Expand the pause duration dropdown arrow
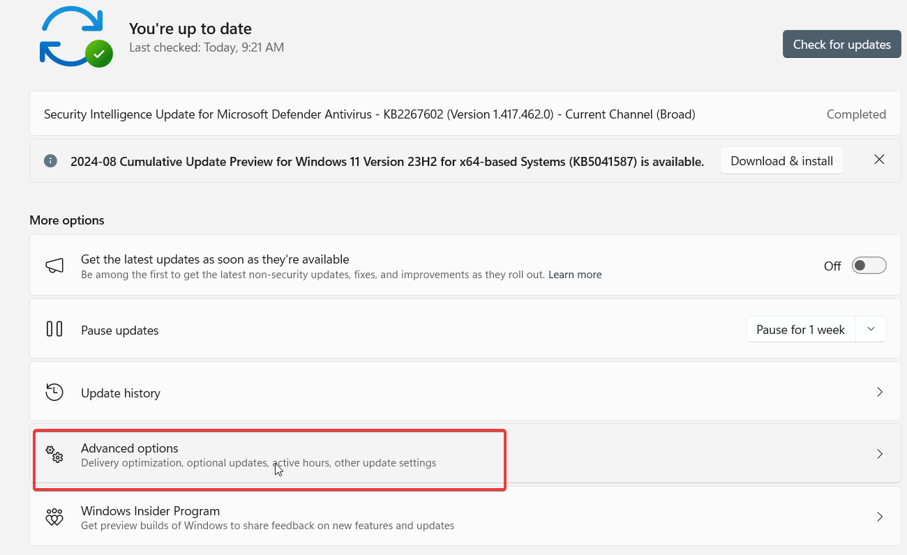907x555 pixels. pos(871,329)
